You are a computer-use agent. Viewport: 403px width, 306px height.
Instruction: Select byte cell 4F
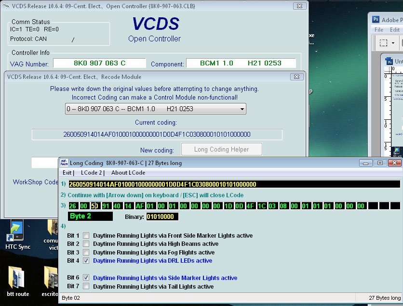coord(250,206)
